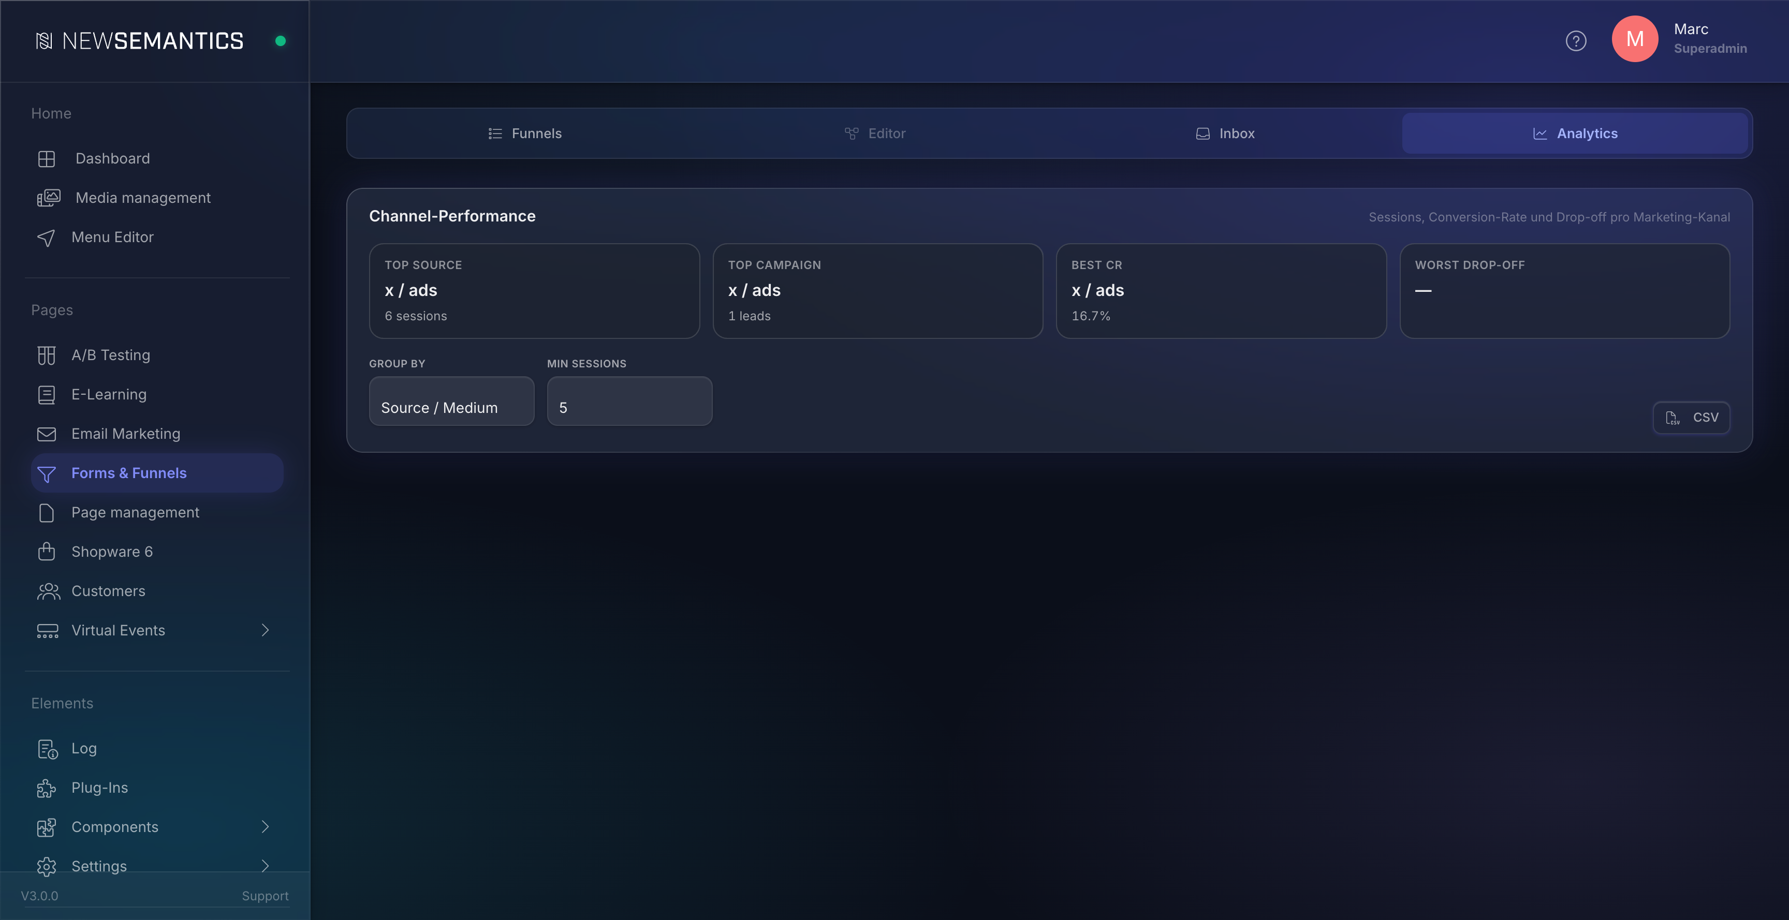This screenshot has height=920, width=1789.
Task: Click the Menu Editor paper plane icon
Action: click(x=46, y=238)
